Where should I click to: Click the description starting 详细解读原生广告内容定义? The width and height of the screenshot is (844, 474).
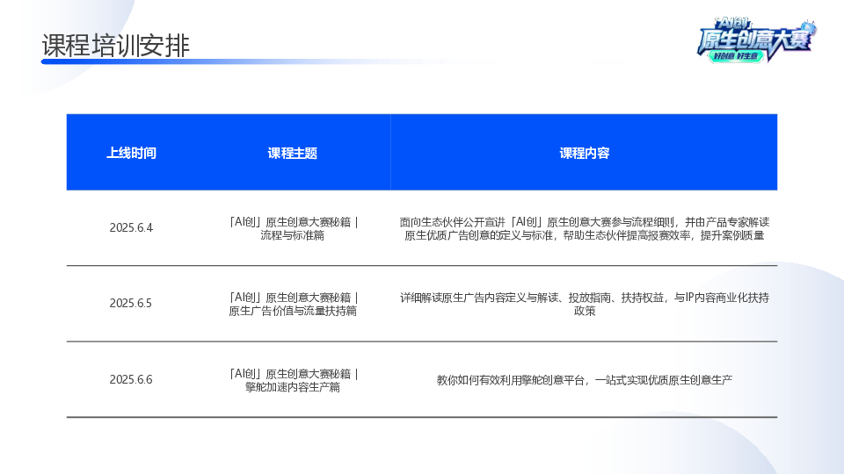tap(584, 305)
